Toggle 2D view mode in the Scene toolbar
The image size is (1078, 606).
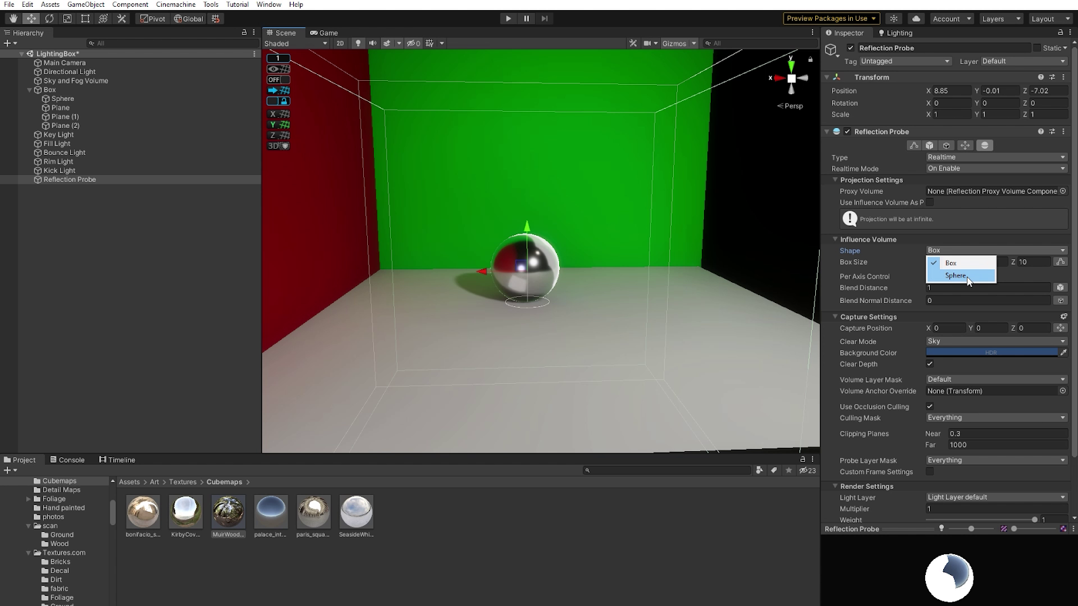coord(340,43)
